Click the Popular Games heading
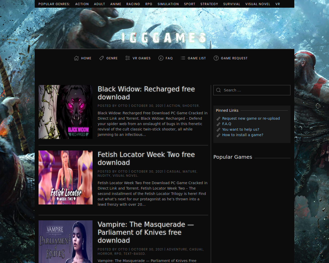The height and width of the screenshot is (263, 329). point(233,157)
